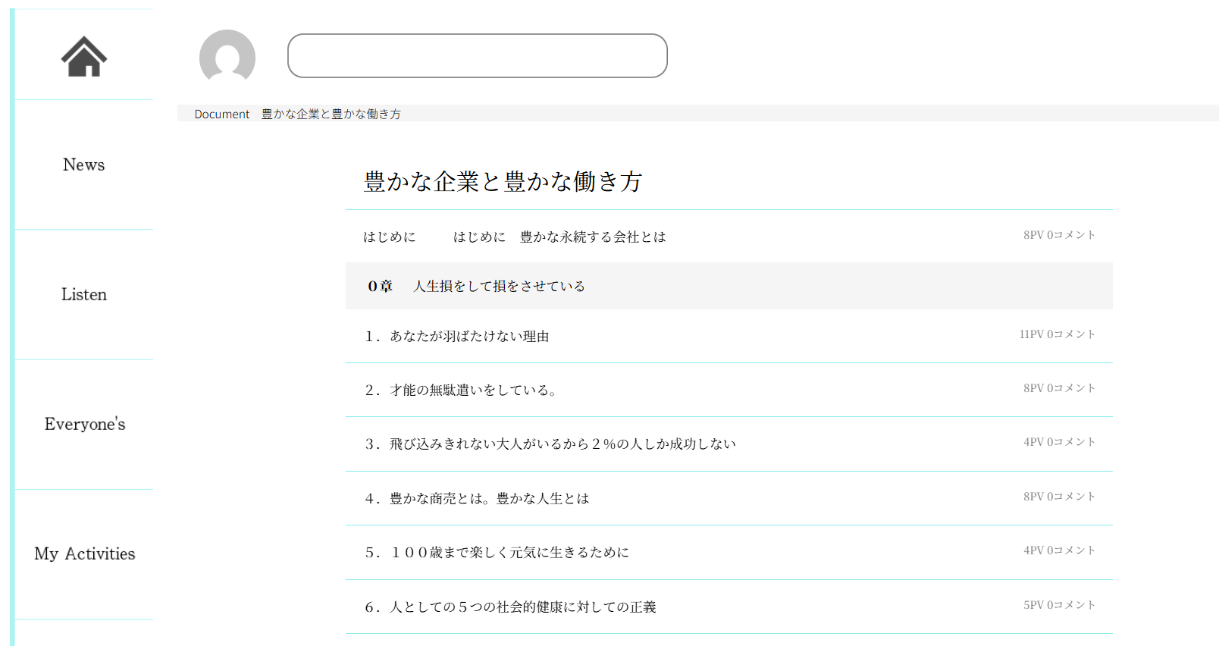Click the Document breadcrumb link
Viewport: 1219px width, 646px height.
[x=222, y=114]
